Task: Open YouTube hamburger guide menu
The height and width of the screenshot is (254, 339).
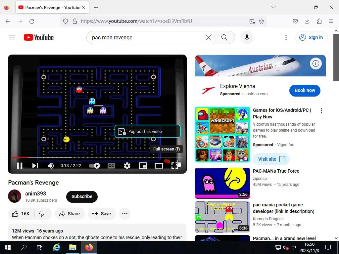Action: (12, 37)
